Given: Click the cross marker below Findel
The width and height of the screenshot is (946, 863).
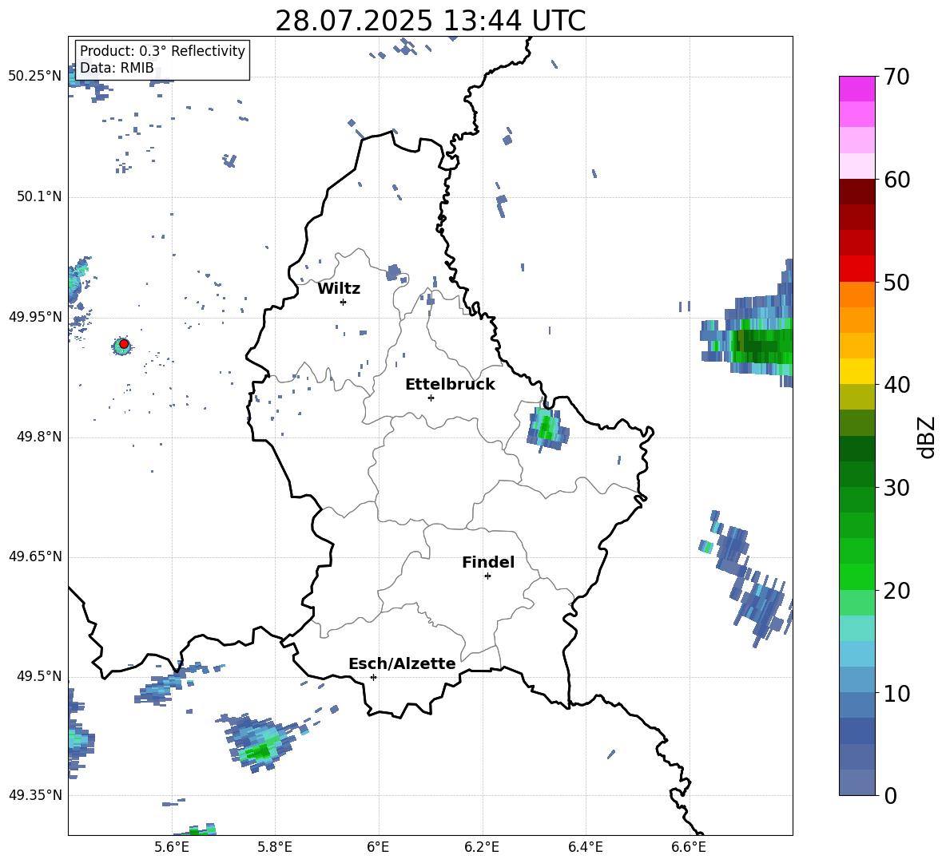Looking at the screenshot, I should (487, 576).
